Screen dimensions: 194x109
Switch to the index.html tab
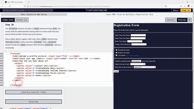tap(8, 20)
